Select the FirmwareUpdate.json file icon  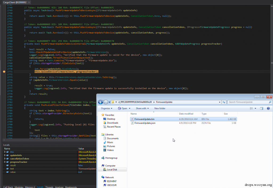click(132, 123)
